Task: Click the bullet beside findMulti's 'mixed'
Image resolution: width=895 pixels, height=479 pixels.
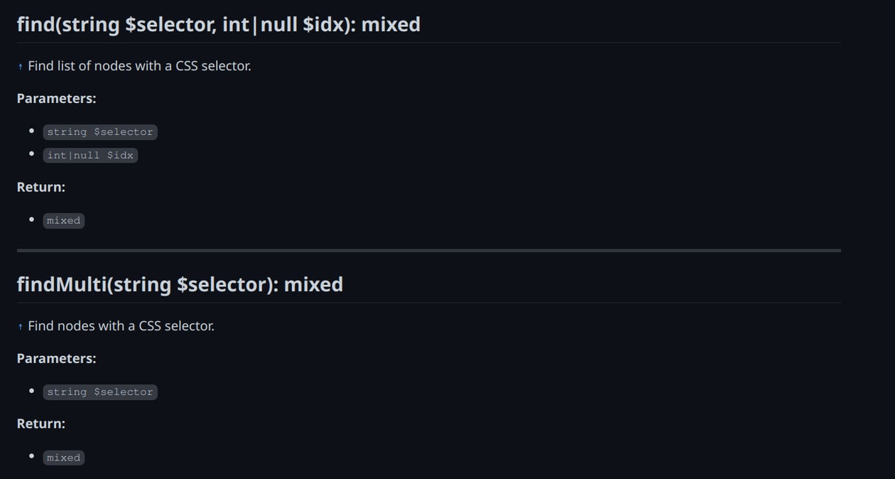Action: click(31, 456)
